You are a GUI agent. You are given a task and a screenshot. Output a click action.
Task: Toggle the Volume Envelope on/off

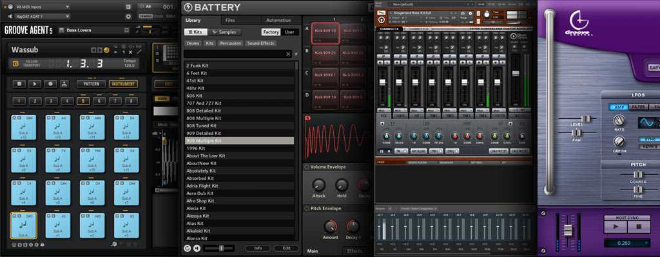tap(306, 167)
